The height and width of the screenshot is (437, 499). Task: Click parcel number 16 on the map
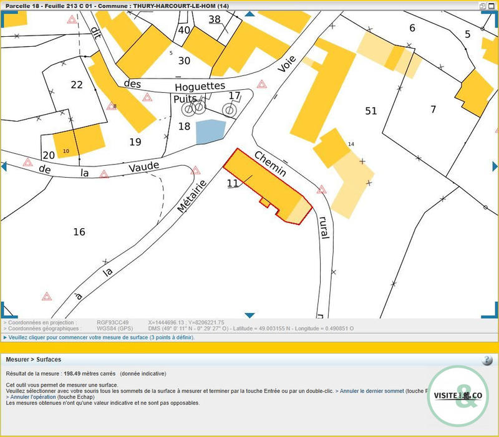[79, 232]
